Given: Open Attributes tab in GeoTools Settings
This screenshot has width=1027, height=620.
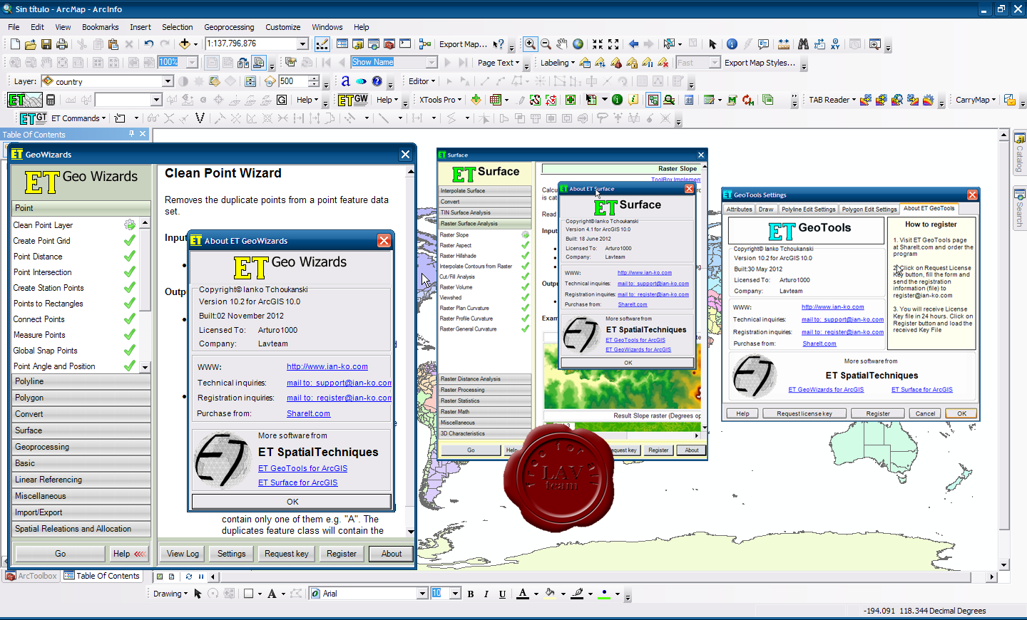Looking at the screenshot, I should coord(740,210).
